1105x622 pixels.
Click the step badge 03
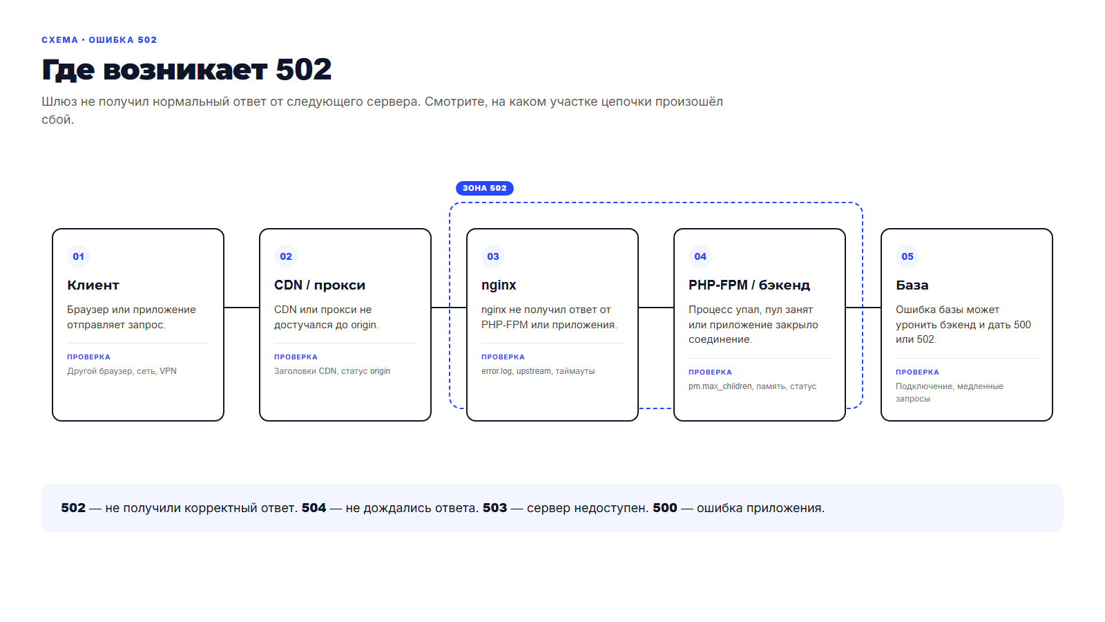tap(493, 256)
